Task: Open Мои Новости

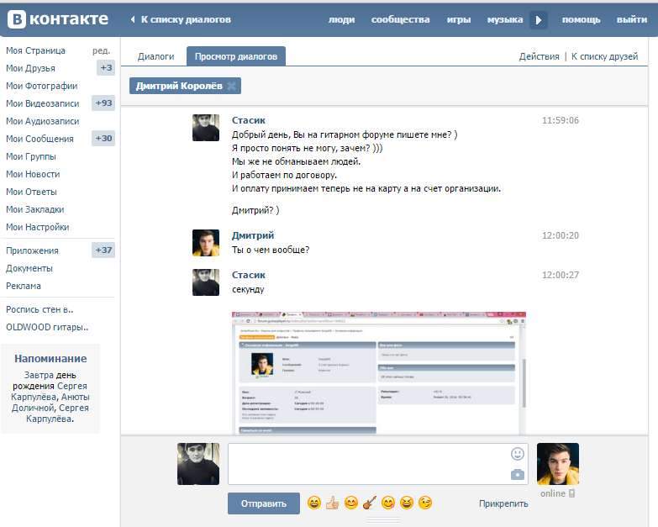Action: pyautogui.click(x=33, y=174)
